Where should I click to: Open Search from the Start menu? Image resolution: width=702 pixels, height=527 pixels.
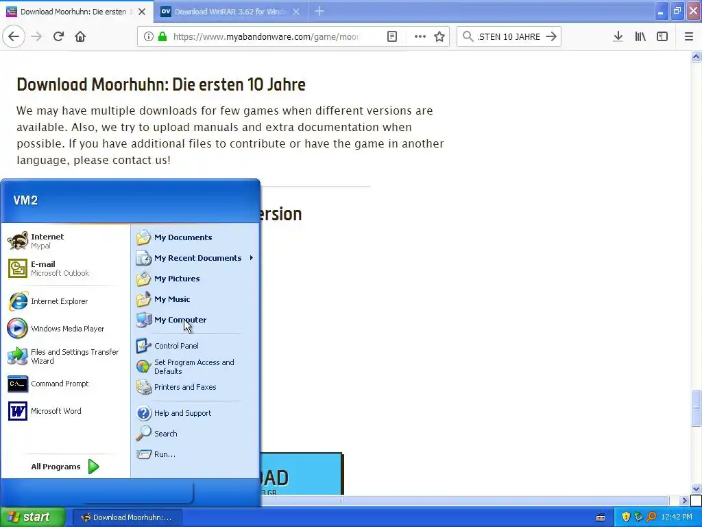tap(195, 434)
